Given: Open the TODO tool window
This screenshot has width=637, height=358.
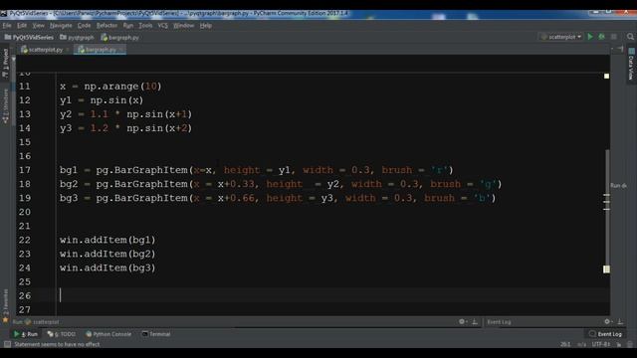Looking at the screenshot, I should [62, 334].
